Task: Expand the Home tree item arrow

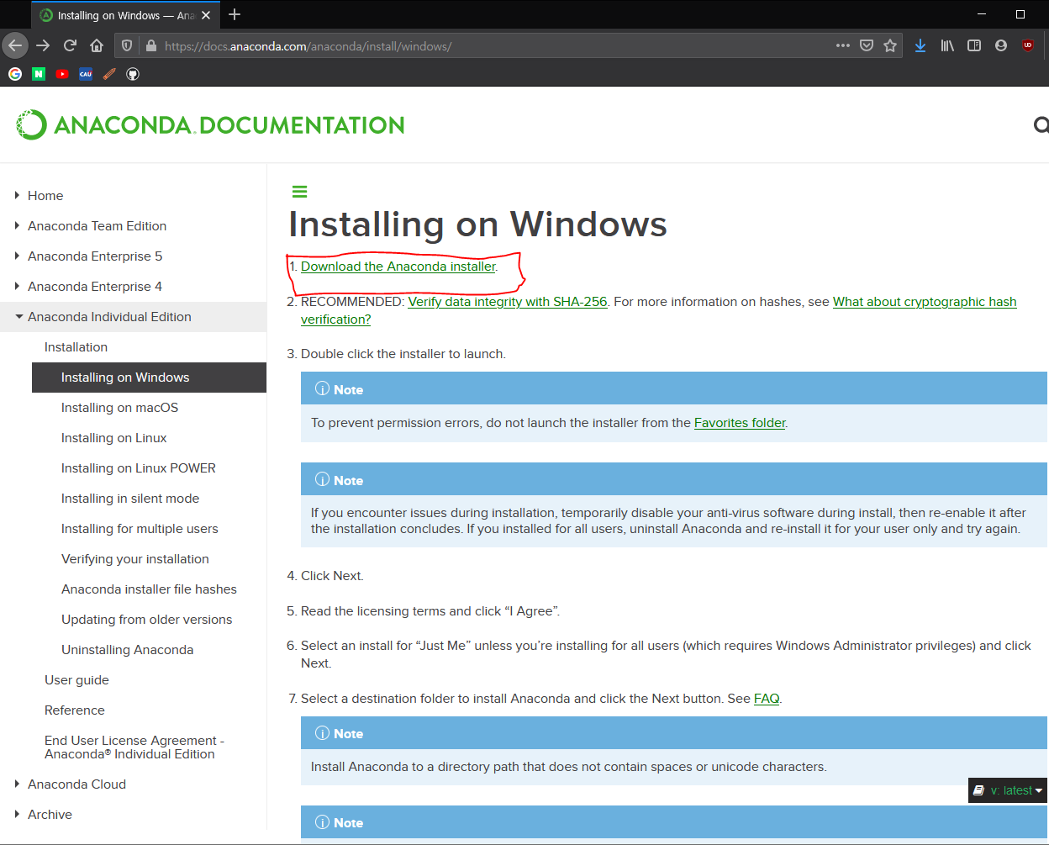Action: 17,195
